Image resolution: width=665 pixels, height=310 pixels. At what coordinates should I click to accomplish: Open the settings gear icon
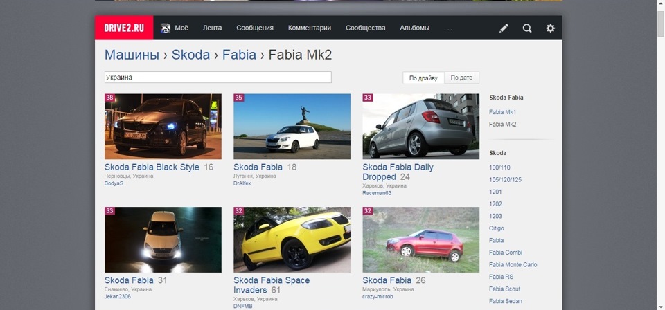pyautogui.click(x=550, y=28)
